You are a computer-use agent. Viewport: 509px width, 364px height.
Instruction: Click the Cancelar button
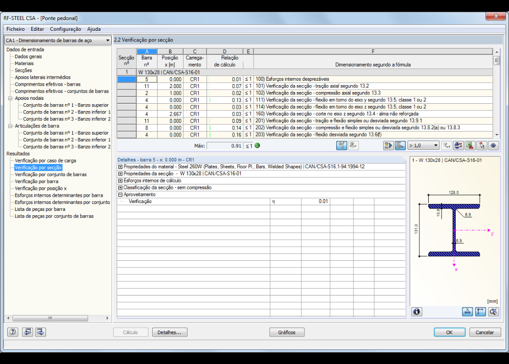[485, 332]
